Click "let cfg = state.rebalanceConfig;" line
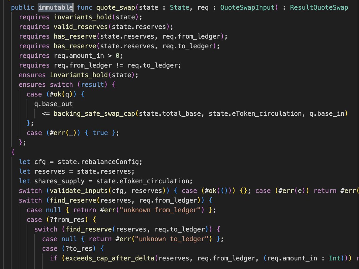The image size is (359, 269). click(80, 162)
